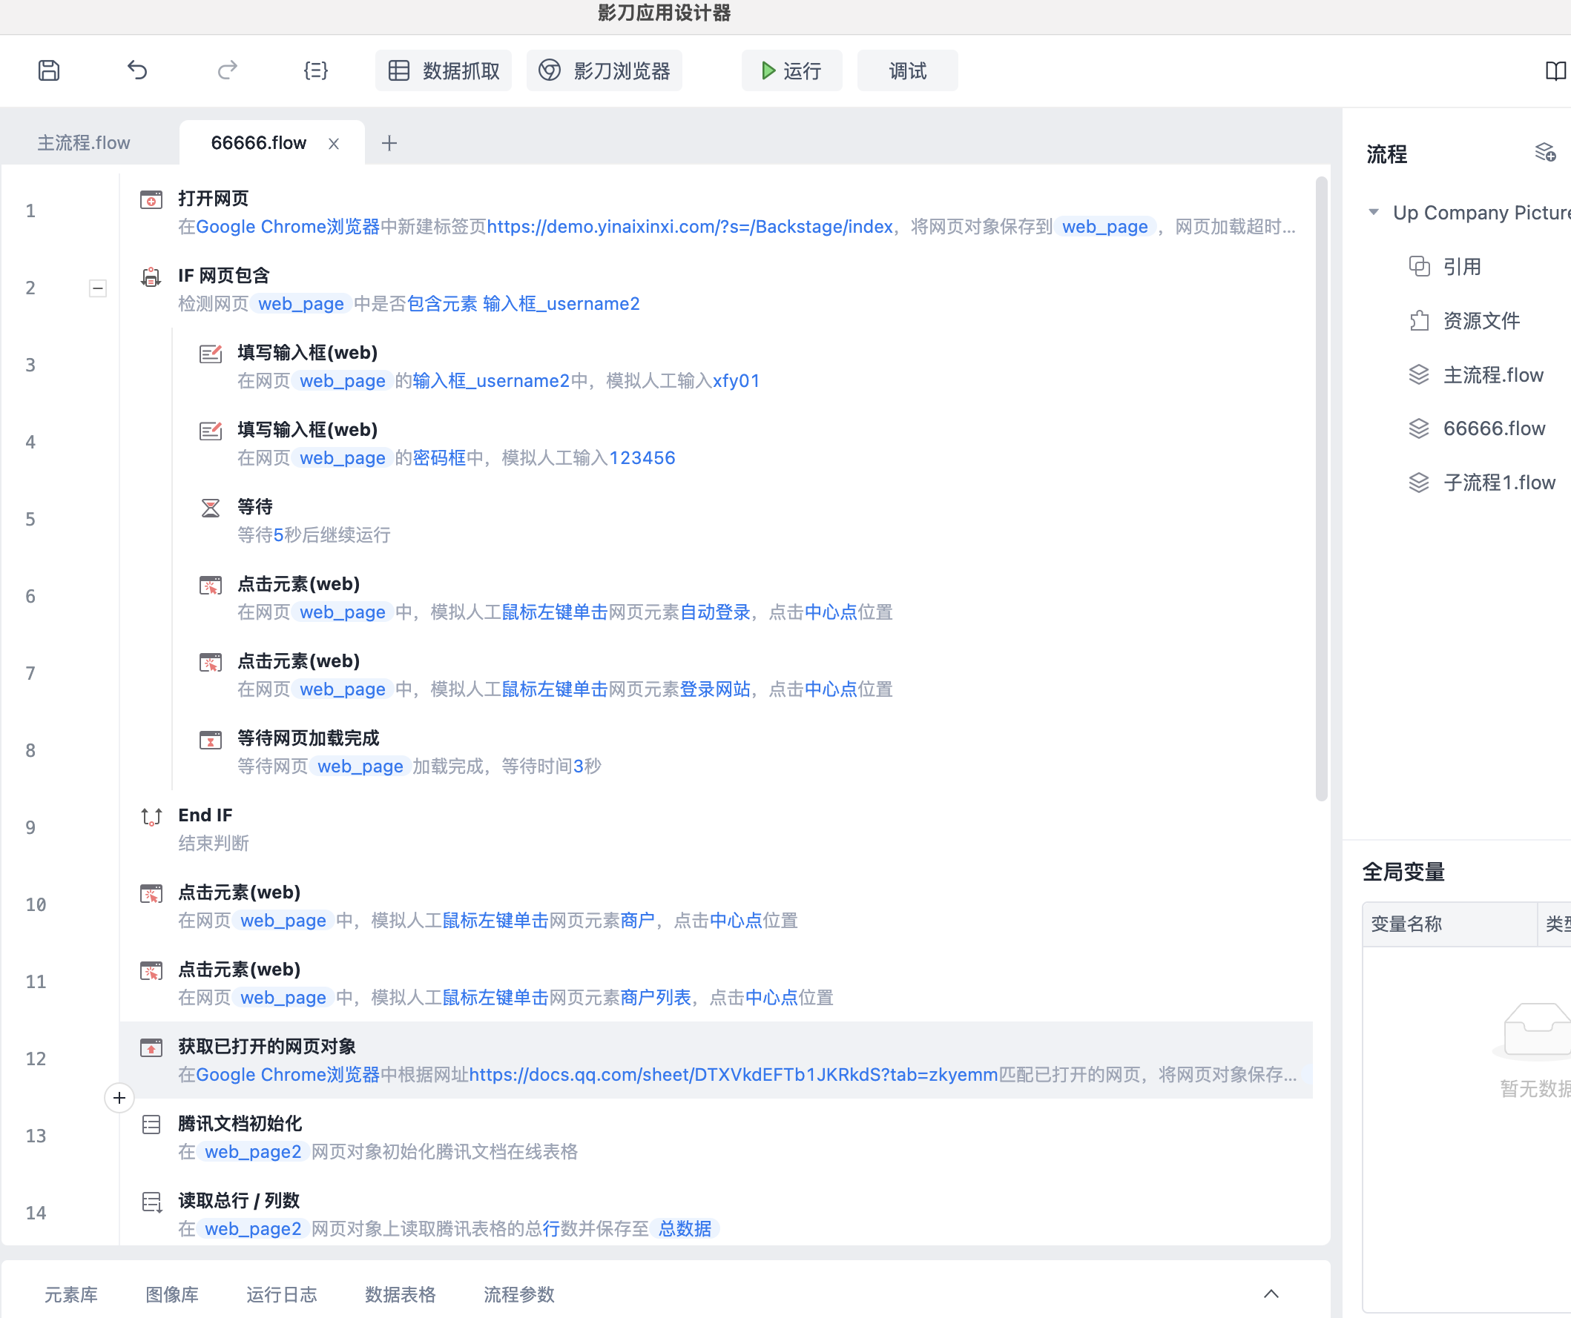This screenshot has width=1571, height=1318.
Task: Open 数据抓取 tool
Action: (444, 70)
